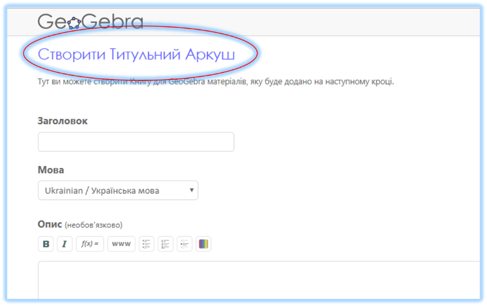Click the Заголовок label
487x306 pixels.
pos(63,120)
